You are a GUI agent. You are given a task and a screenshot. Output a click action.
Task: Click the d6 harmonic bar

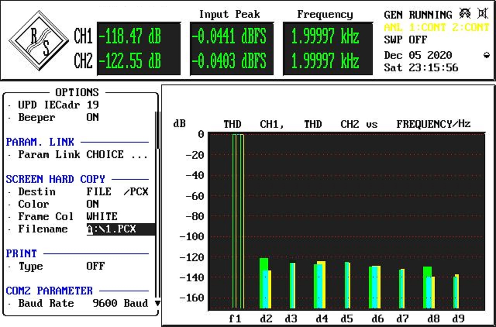tap(375, 287)
